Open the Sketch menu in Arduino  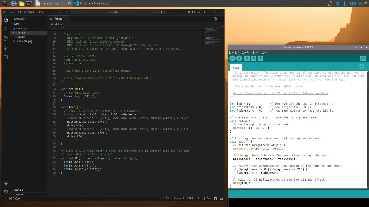pos(246,52)
